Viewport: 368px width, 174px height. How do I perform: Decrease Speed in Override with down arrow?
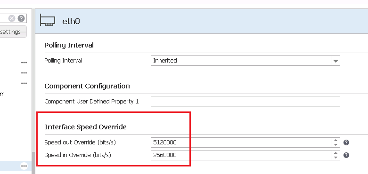pos(336,158)
